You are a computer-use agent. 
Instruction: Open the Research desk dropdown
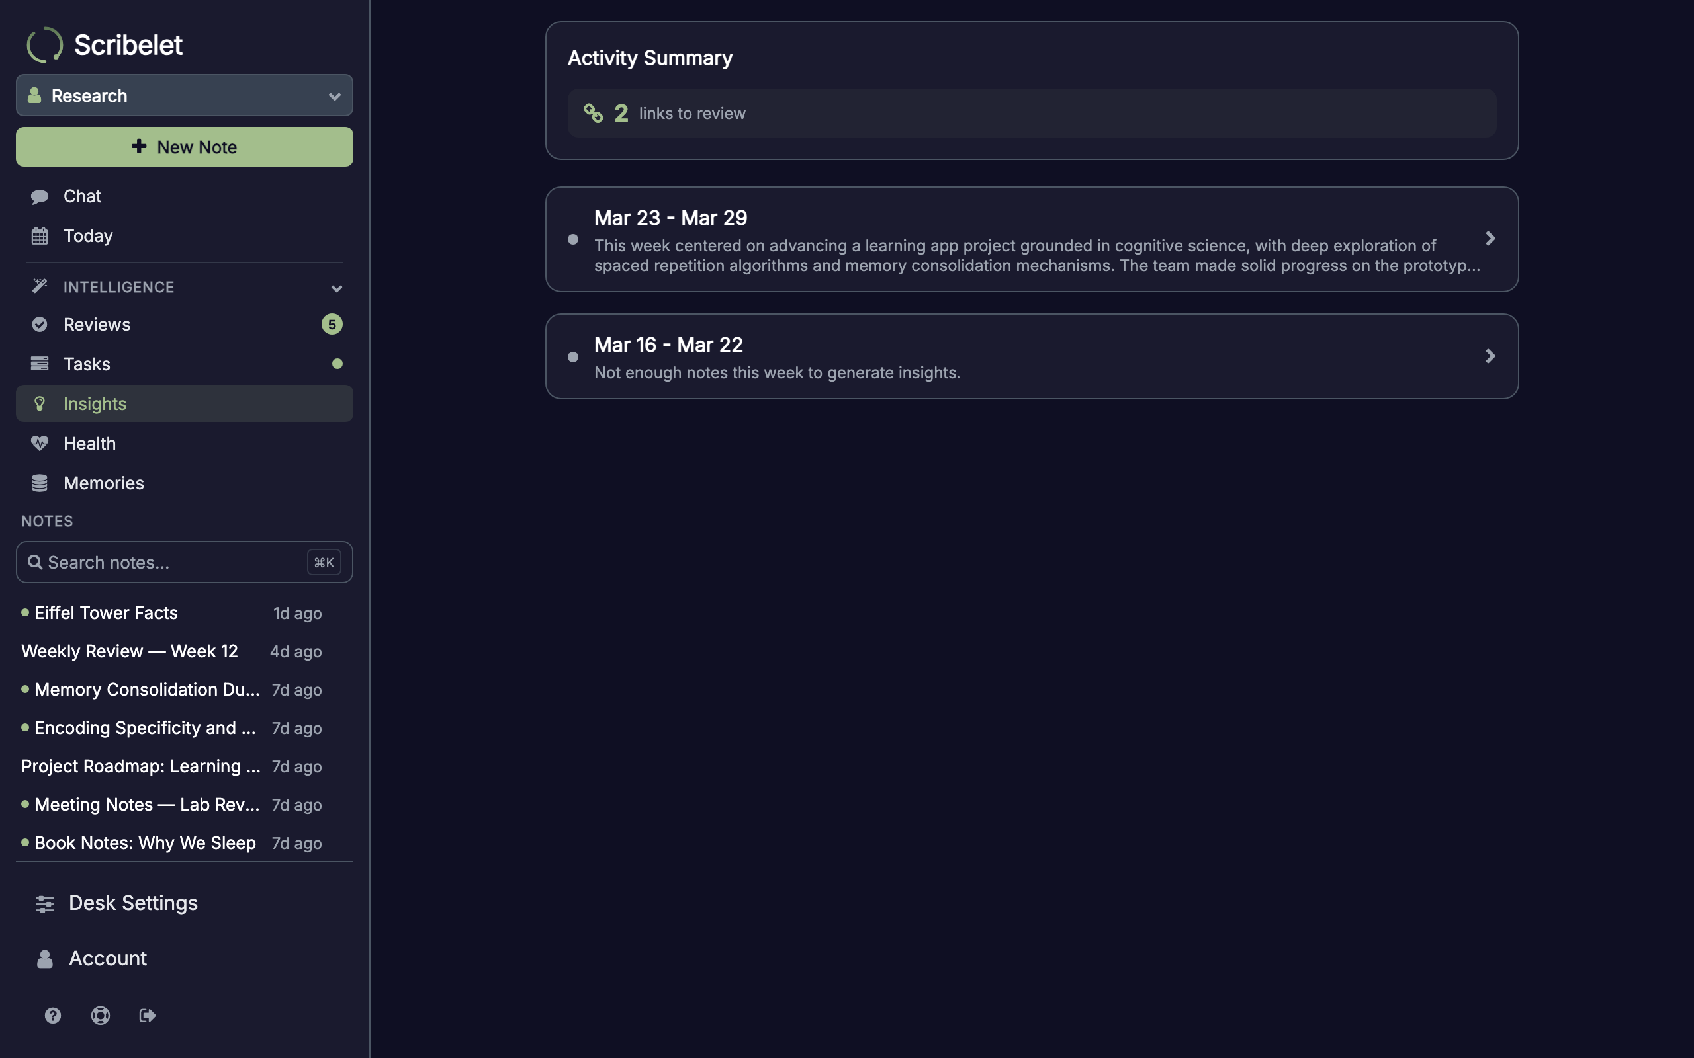(184, 95)
